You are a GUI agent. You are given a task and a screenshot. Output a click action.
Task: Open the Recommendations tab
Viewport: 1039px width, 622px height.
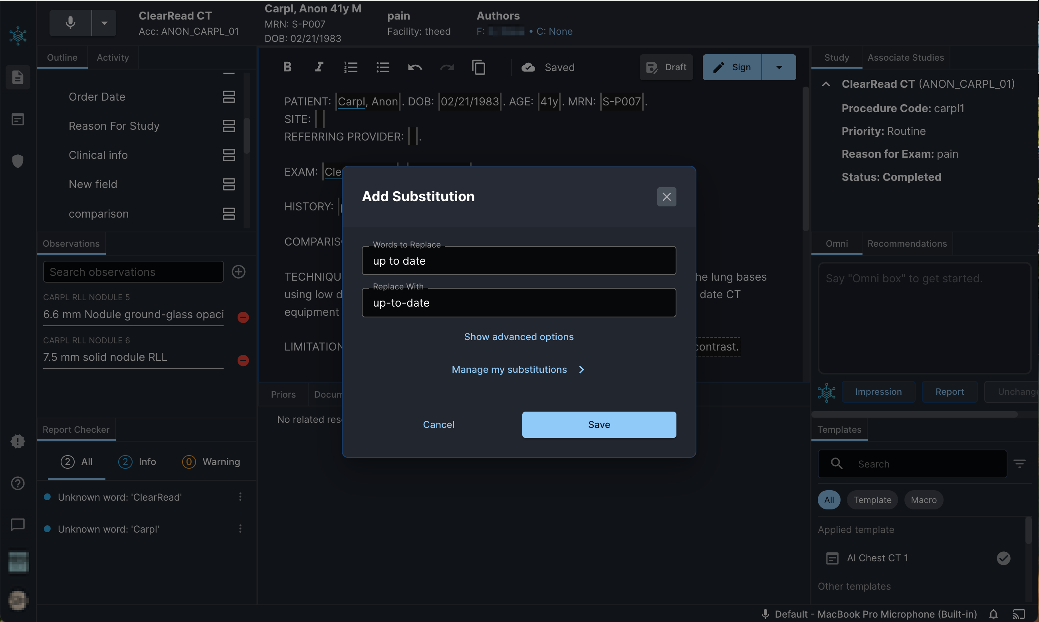click(907, 244)
